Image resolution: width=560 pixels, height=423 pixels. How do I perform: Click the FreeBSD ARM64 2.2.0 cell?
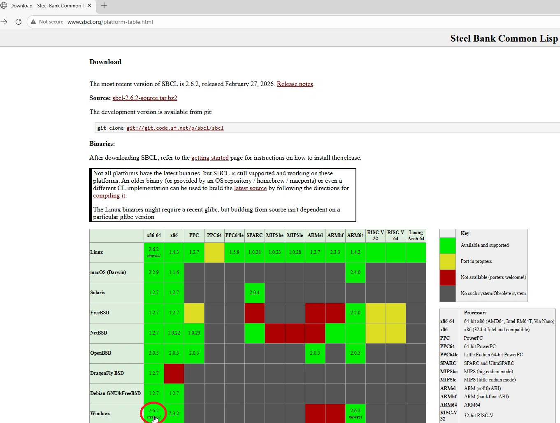(x=356, y=313)
